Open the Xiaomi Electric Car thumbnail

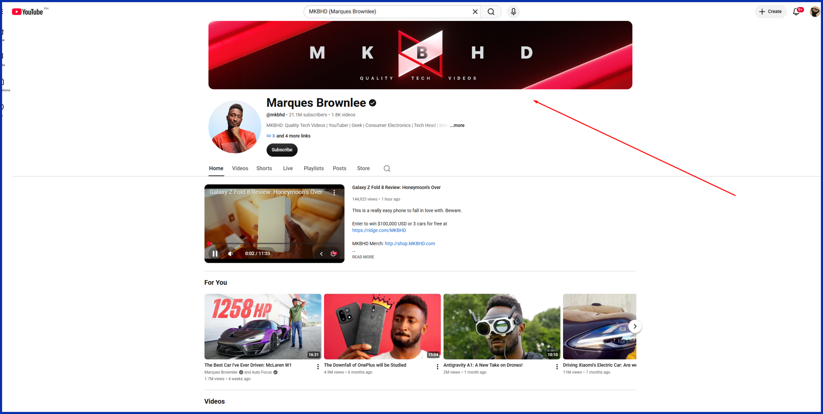(x=599, y=326)
